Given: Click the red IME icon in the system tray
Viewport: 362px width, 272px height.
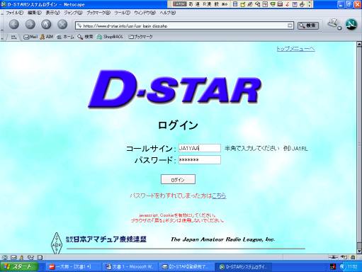Looking at the screenshot, I should coord(333,267).
